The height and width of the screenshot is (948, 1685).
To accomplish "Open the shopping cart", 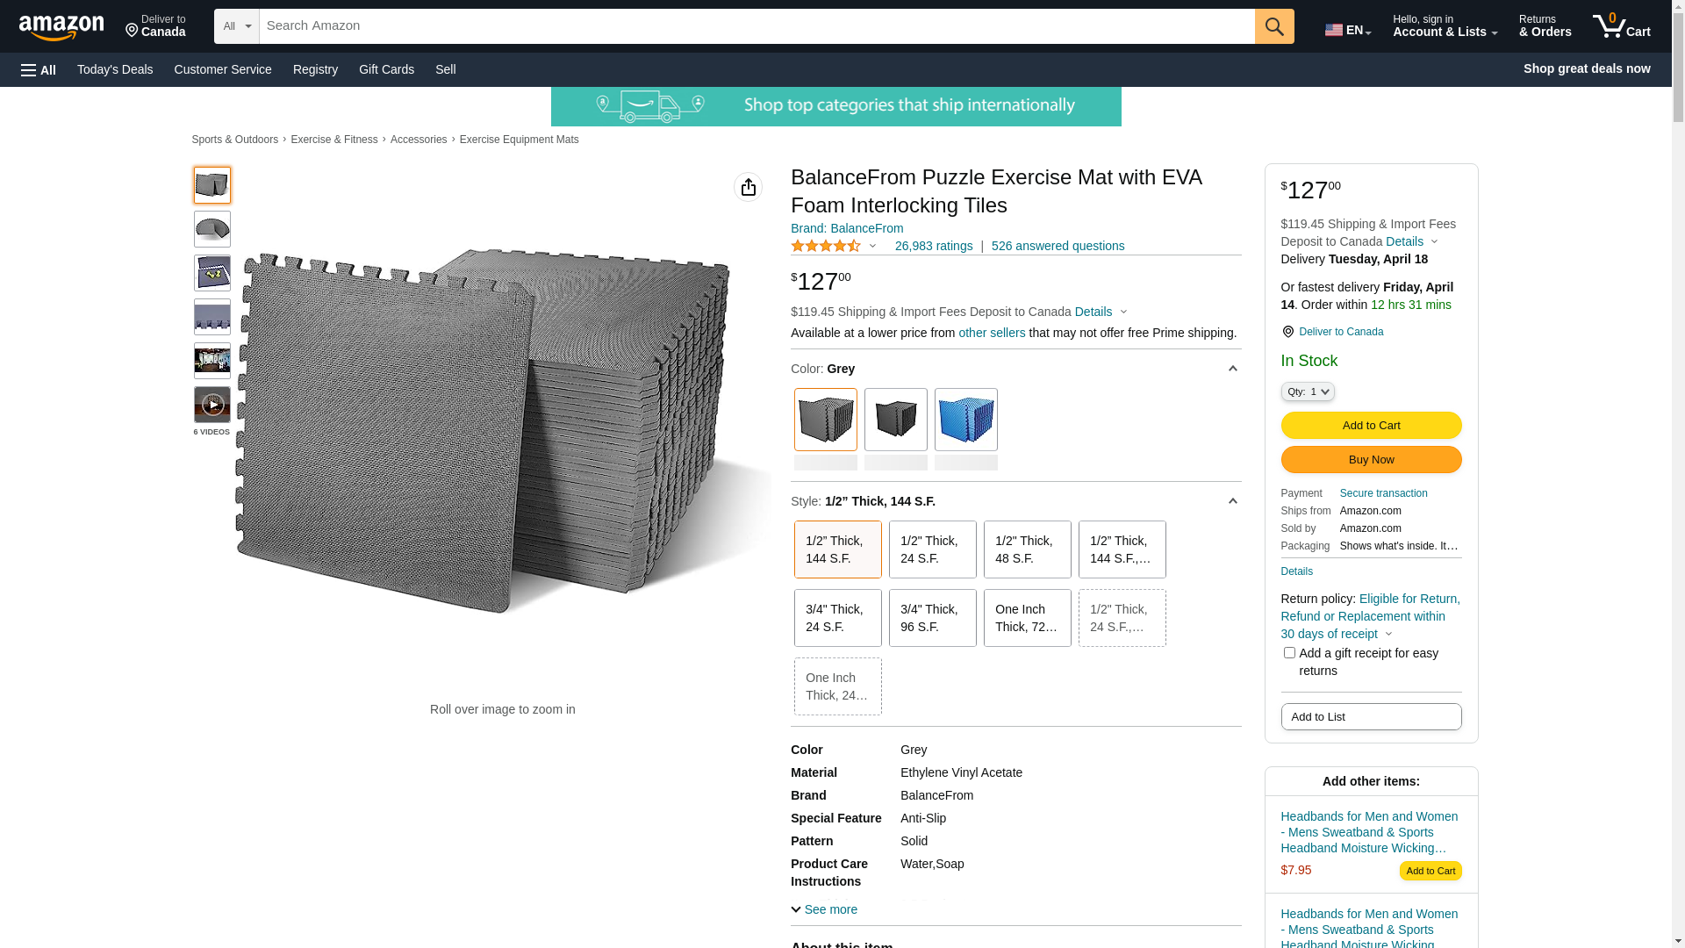I will click(1621, 26).
